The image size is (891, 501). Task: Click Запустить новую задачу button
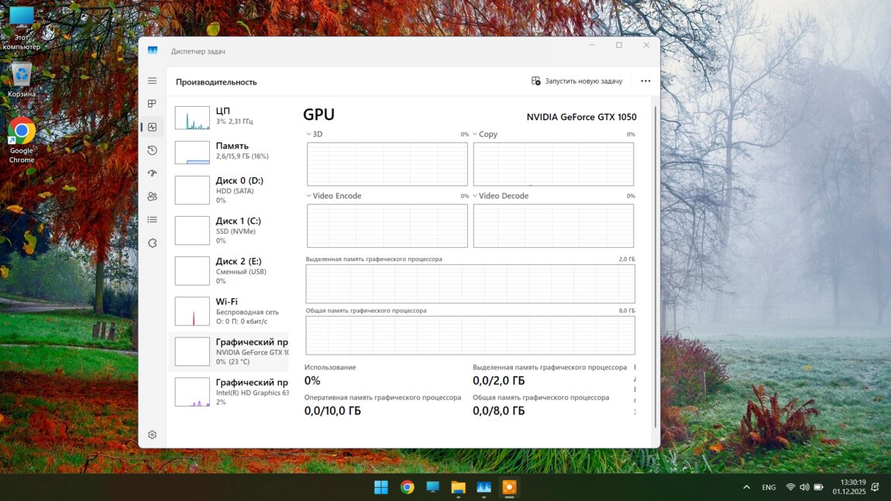[576, 81]
